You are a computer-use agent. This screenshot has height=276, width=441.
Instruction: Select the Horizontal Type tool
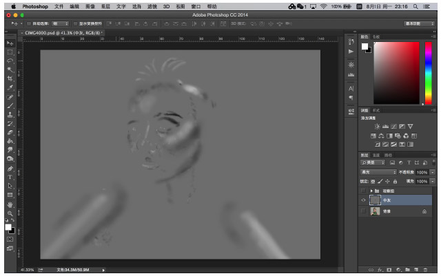click(10, 177)
